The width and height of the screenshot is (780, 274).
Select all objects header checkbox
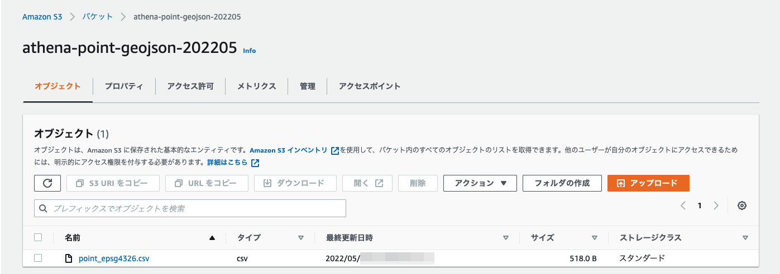(x=38, y=237)
